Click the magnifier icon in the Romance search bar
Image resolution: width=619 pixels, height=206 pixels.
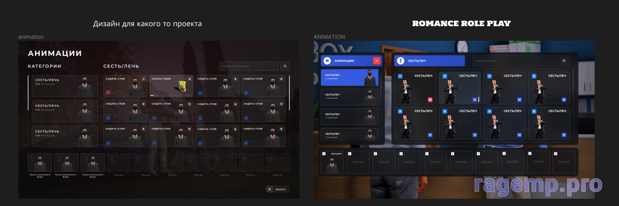(x=564, y=61)
